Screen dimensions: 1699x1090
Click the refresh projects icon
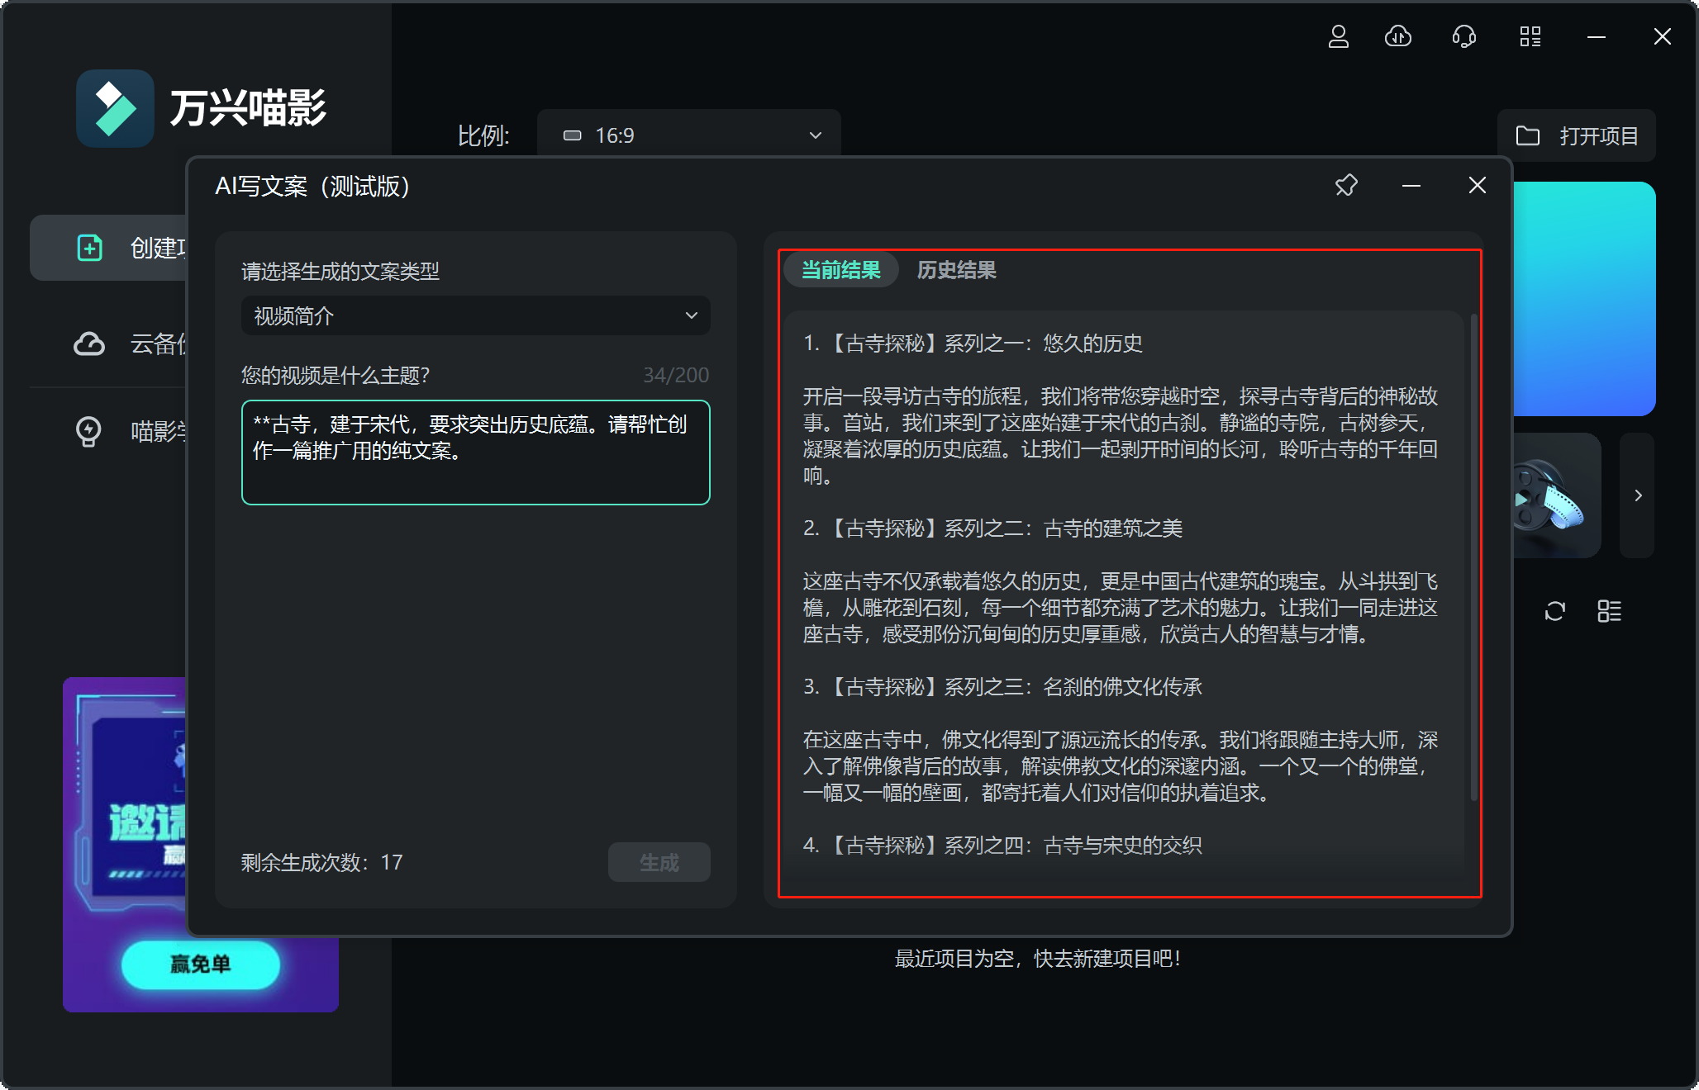point(1554,611)
